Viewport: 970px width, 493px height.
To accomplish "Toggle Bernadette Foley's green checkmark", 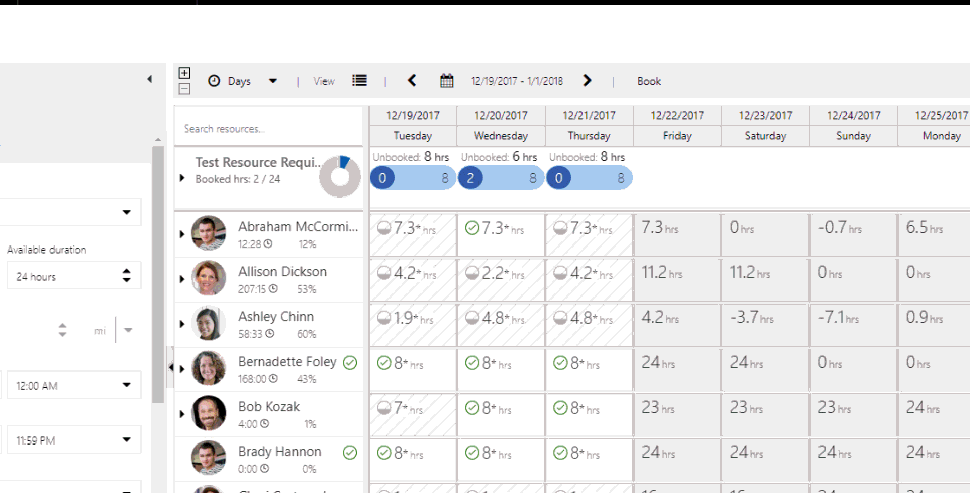I will (x=350, y=362).
